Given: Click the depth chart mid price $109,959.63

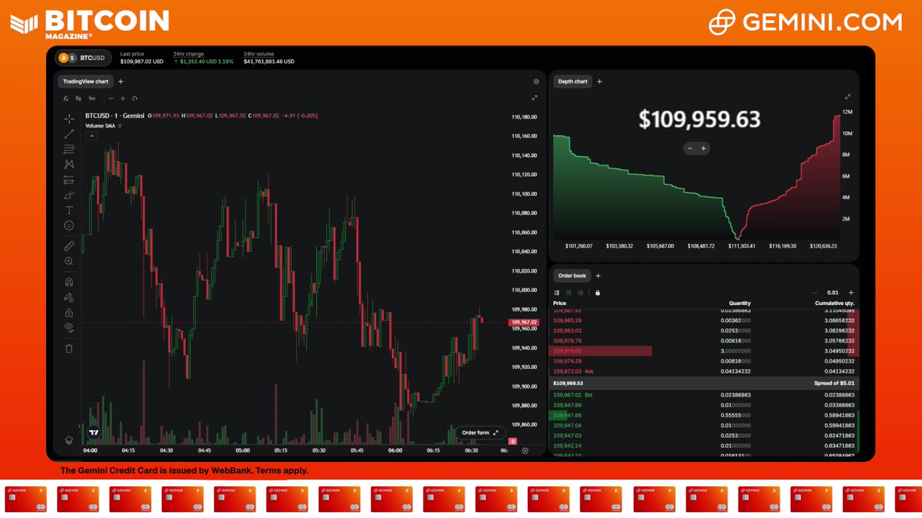Looking at the screenshot, I should 699,119.
